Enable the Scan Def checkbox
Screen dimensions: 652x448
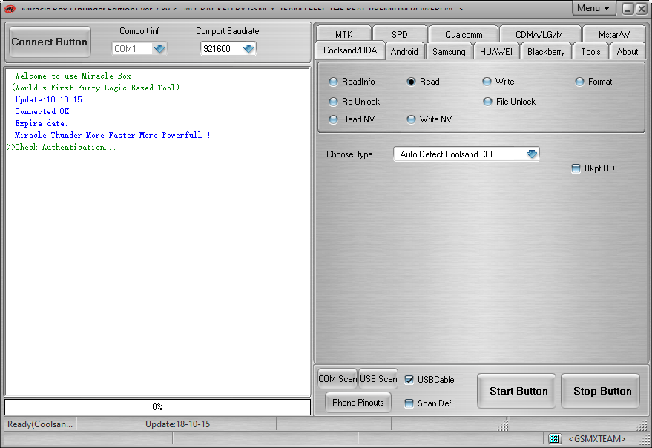click(410, 403)
